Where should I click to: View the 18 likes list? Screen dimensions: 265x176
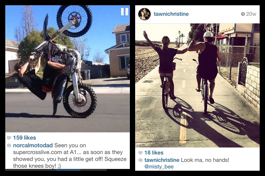pyautogui.click(x=154, y=153)
